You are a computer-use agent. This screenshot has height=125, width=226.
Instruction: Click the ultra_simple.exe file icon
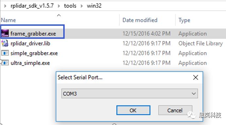tap(5, 63)
